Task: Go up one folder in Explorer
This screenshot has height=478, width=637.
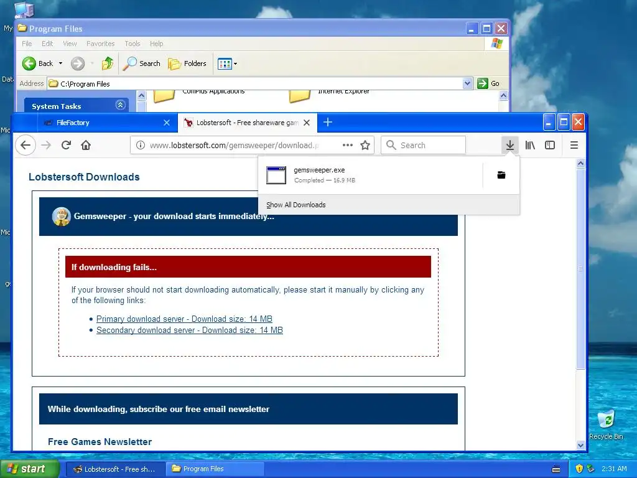Action: [108, 63]
